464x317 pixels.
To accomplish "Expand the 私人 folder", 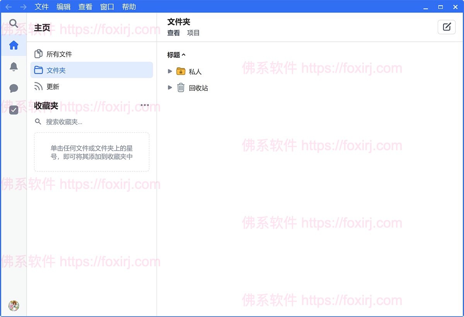I will (x=170, y=71).
